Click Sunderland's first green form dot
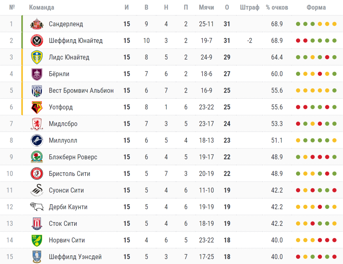 coord(298,24)
